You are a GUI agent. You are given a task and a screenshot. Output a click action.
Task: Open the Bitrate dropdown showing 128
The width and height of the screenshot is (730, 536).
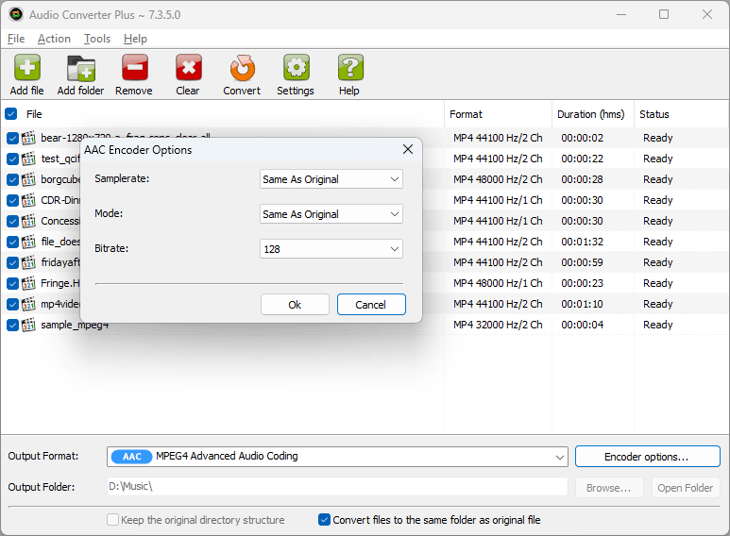(331, 249)
